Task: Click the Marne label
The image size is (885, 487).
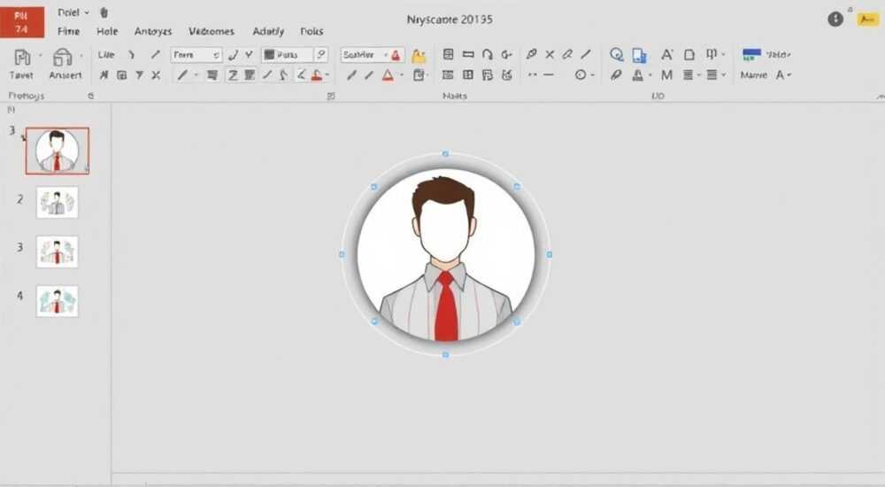Action: point(753,74)
